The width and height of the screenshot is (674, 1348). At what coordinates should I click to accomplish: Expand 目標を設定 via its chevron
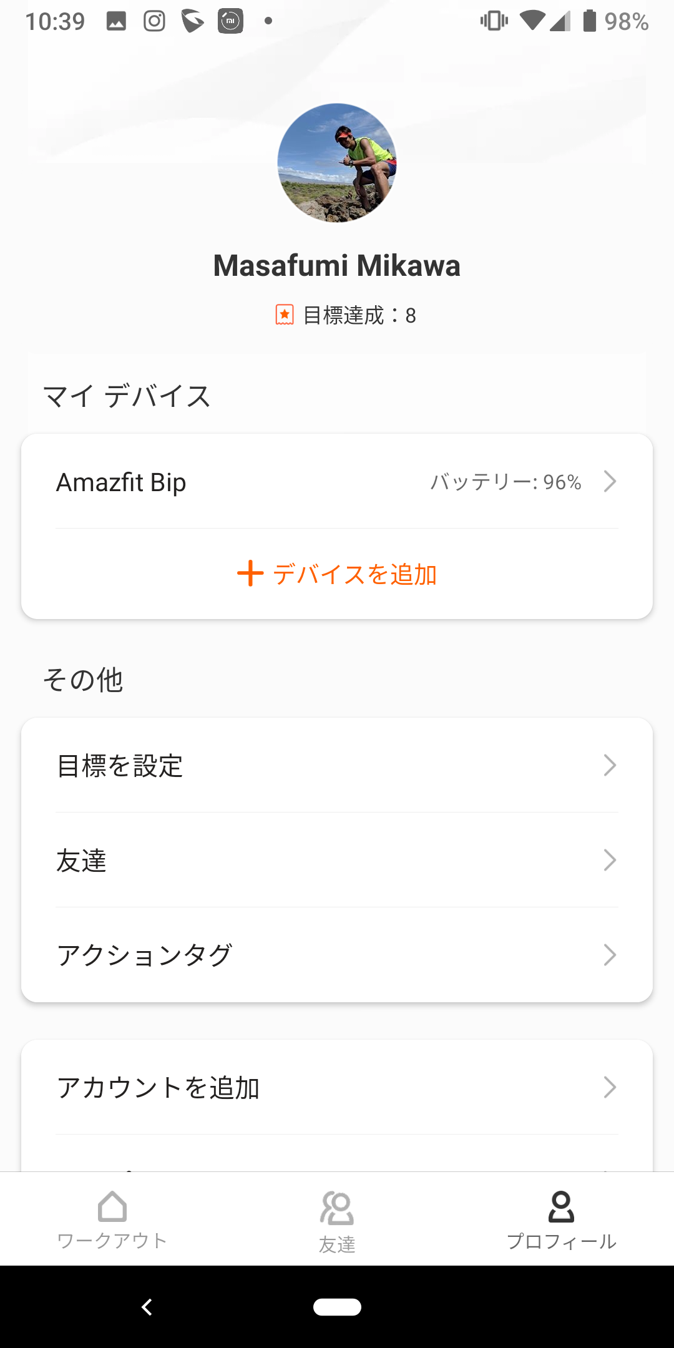click(x=610, y=765)
